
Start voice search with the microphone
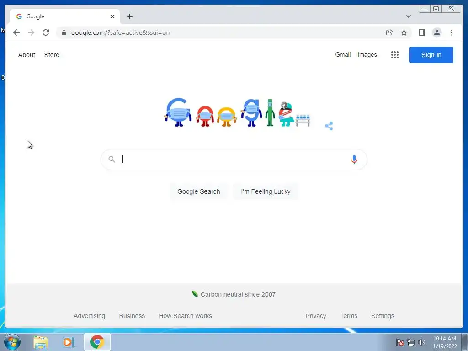[x=354, y=160]
